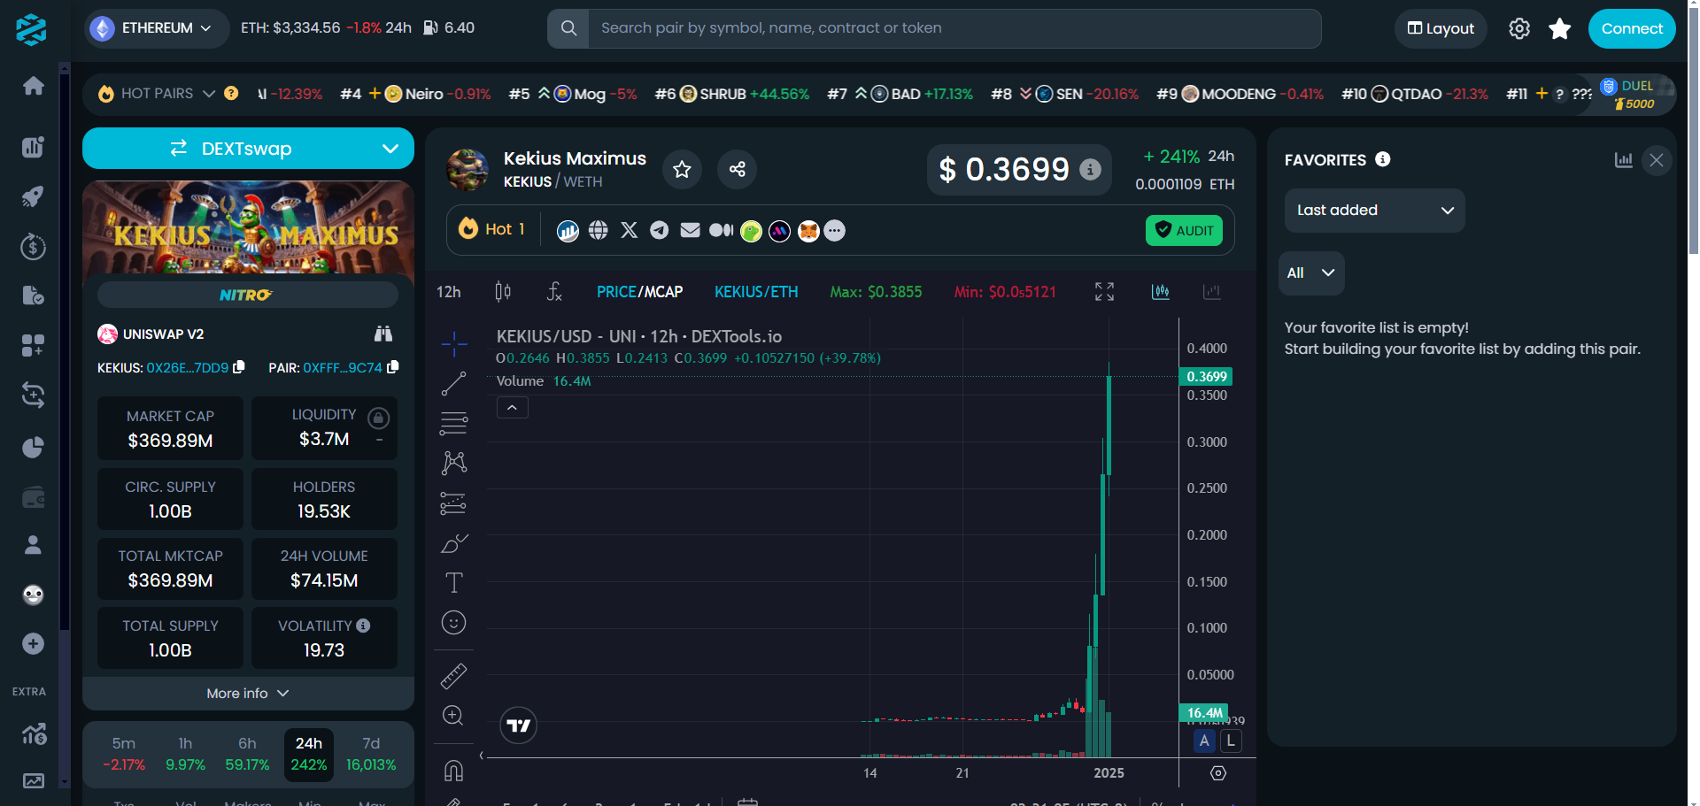Open the token website globe icon

[599, 230]
